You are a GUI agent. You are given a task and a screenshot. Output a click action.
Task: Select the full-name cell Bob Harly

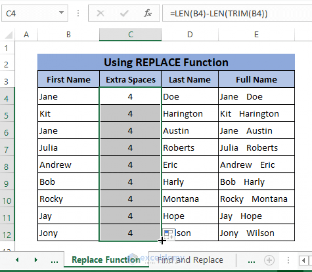click(x=257, y=181)
